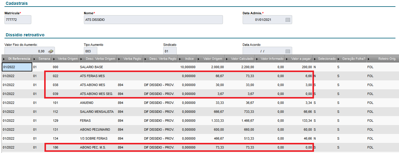Sort by the Valor Origem column header
The width and height of the screenshot is (399, 153).
(210, 59)
